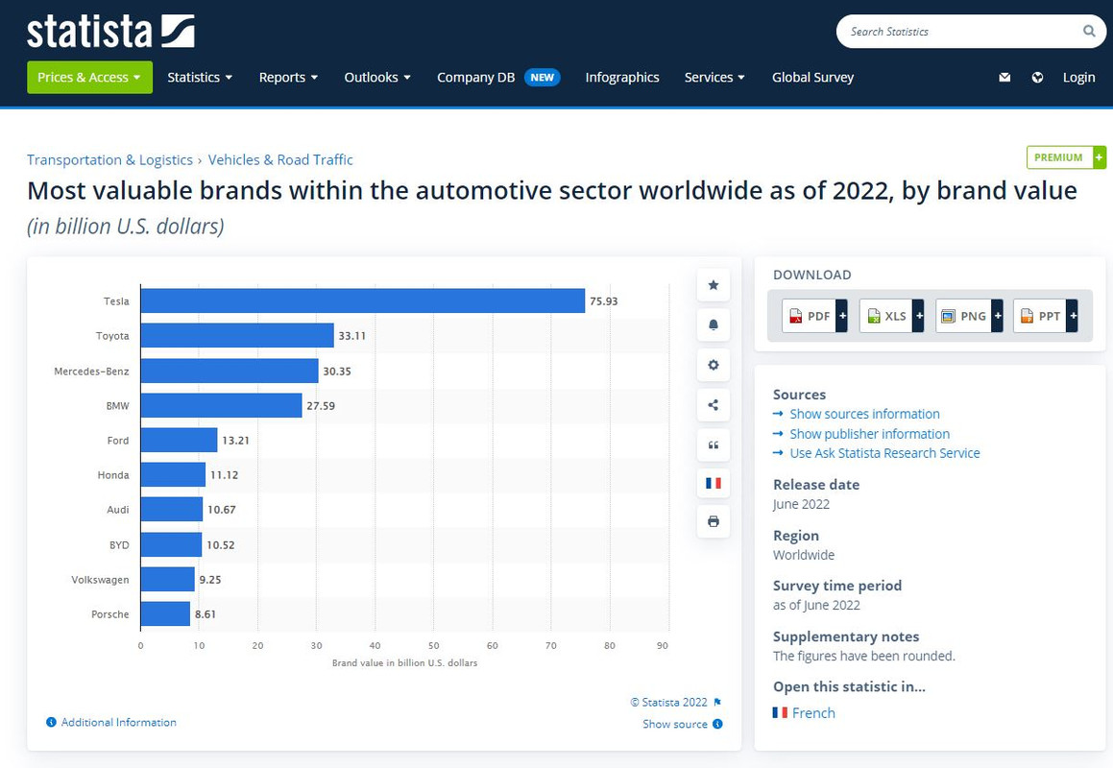This screenshot has width=1113, height=768.
Task: Click the PPT file icon
Action: (1027, 316)
